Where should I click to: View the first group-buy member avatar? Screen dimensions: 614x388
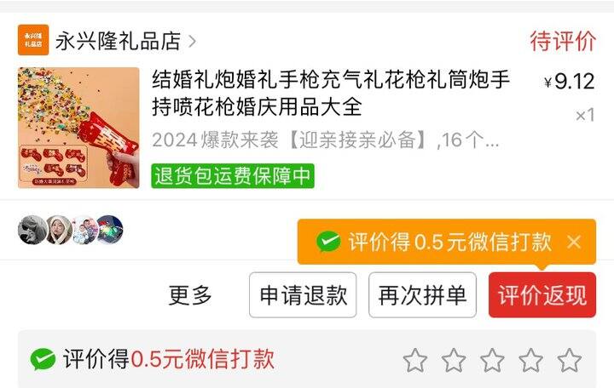point(32,230)
